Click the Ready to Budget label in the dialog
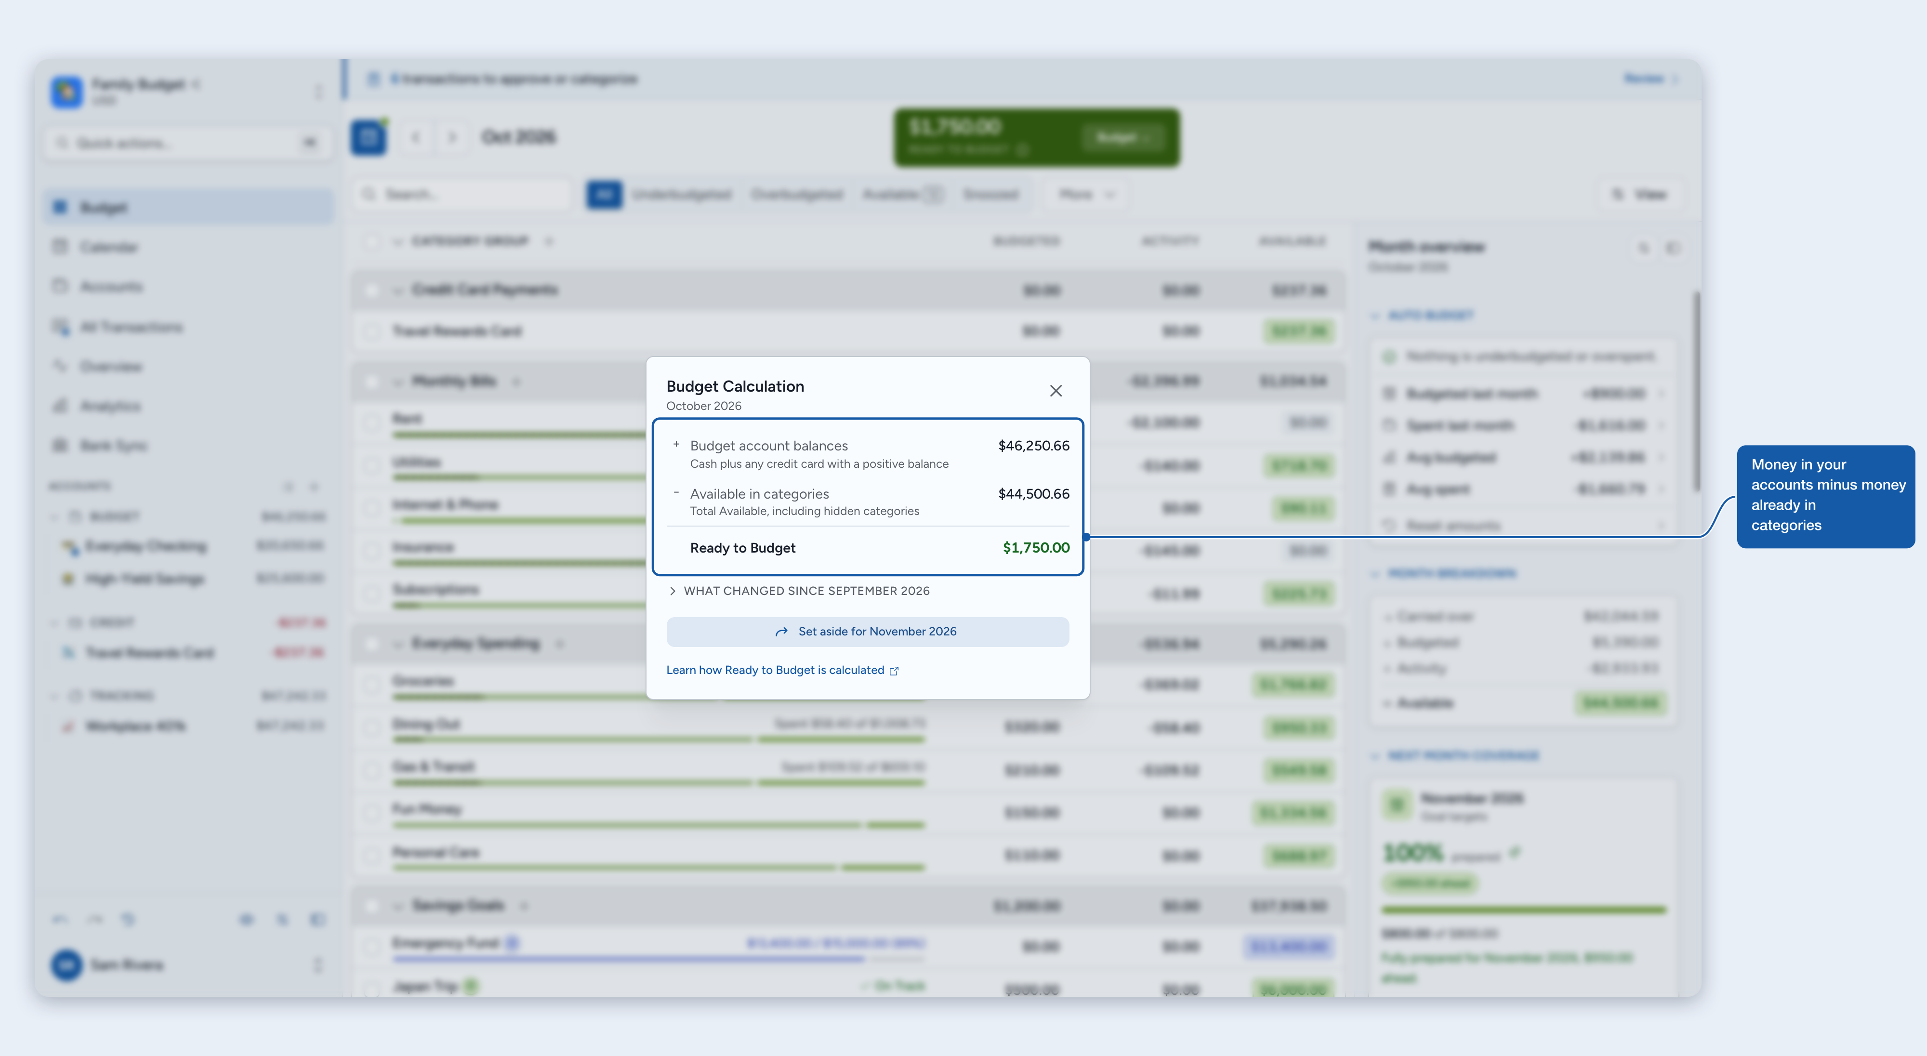 [x=742, y=547]
